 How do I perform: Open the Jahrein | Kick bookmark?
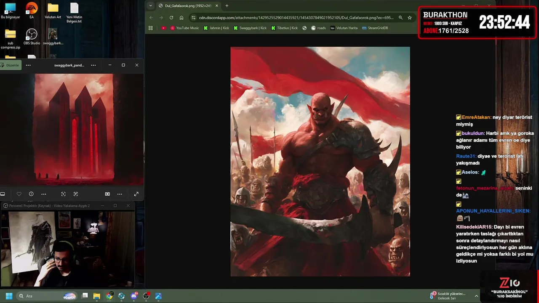pos(217,28)
